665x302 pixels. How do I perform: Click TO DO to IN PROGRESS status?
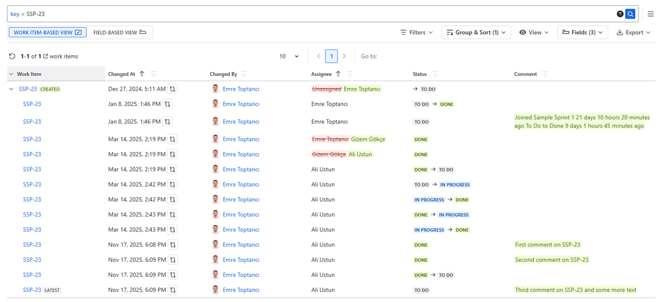coord(442,185)
